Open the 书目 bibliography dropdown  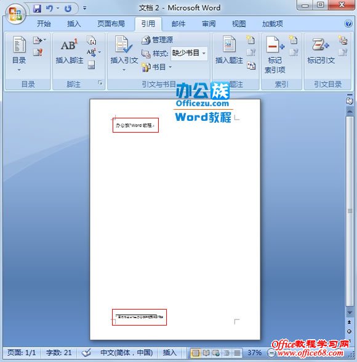157,67
